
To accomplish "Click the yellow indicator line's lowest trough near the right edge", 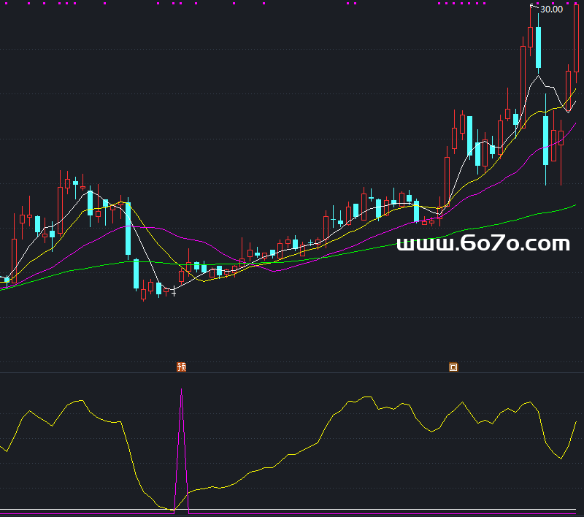I will point(561,458).
